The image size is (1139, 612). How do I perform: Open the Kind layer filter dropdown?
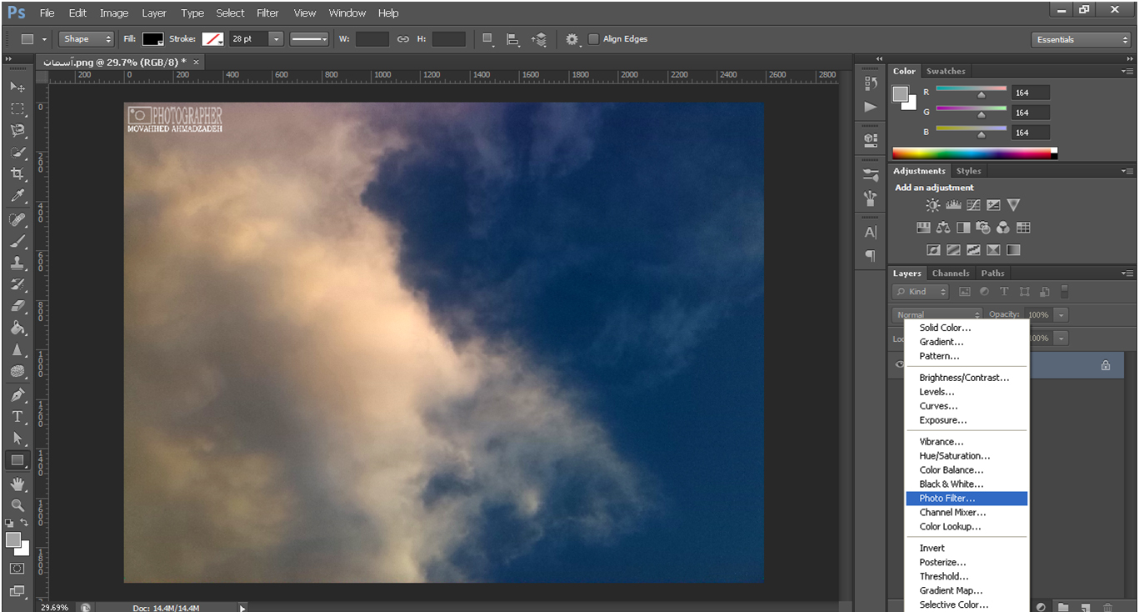[921, 292]
